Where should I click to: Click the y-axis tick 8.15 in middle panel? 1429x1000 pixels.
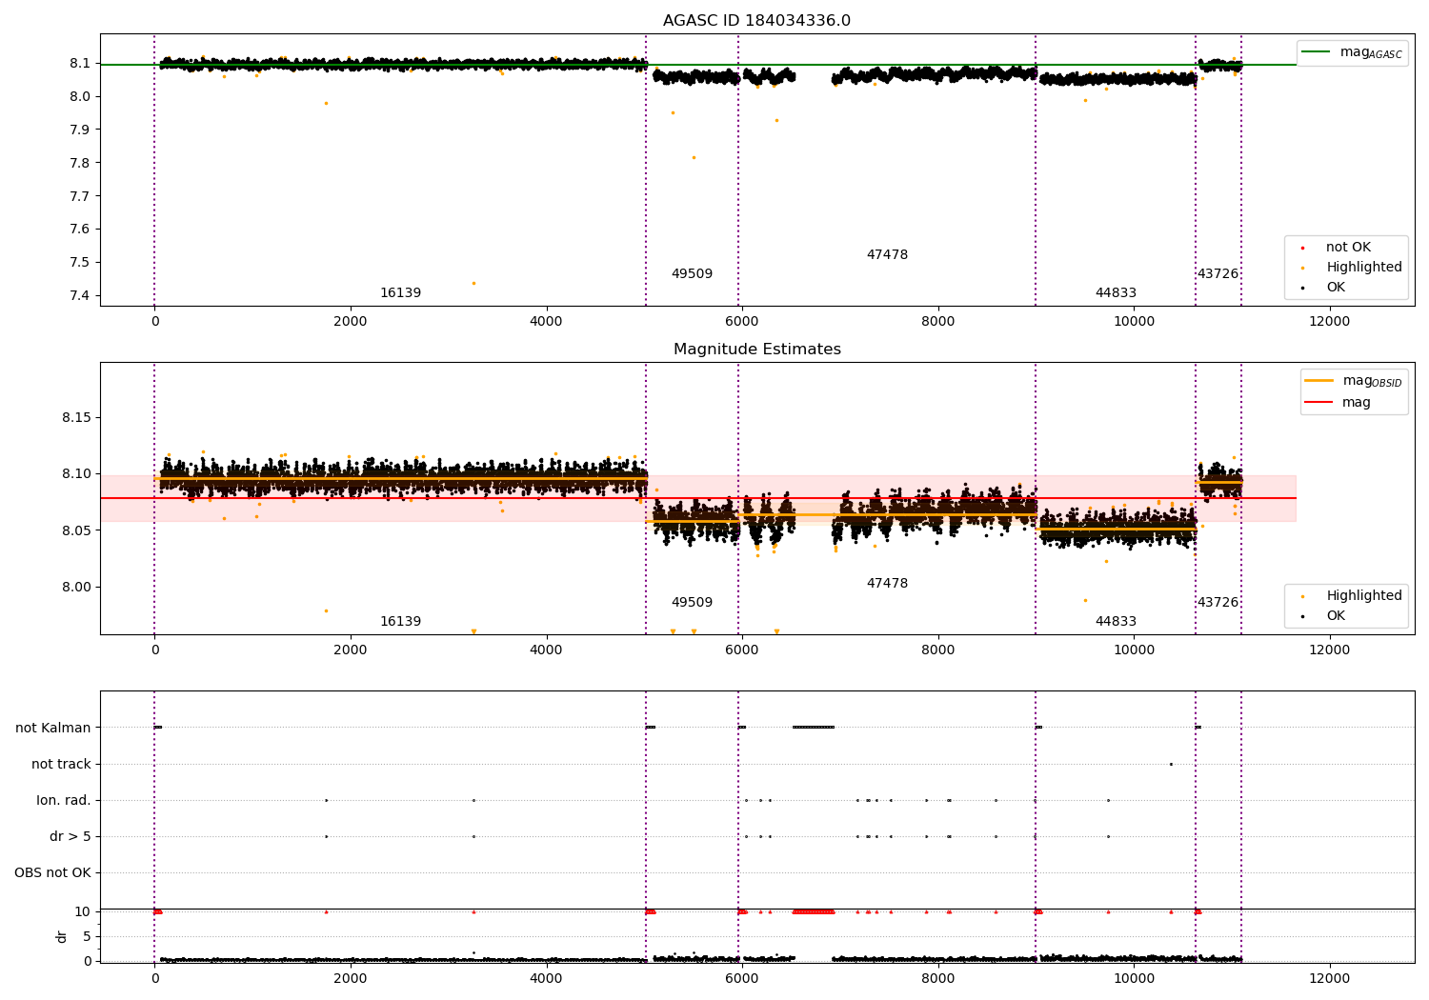click(x=76, y=417)
